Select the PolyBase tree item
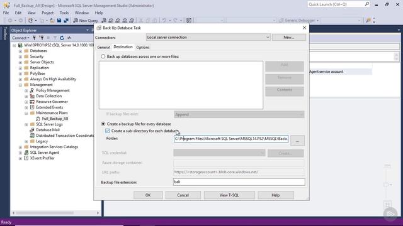Viewport: 403px width, 226px height. pyautogui.click(x=37, y=73)
